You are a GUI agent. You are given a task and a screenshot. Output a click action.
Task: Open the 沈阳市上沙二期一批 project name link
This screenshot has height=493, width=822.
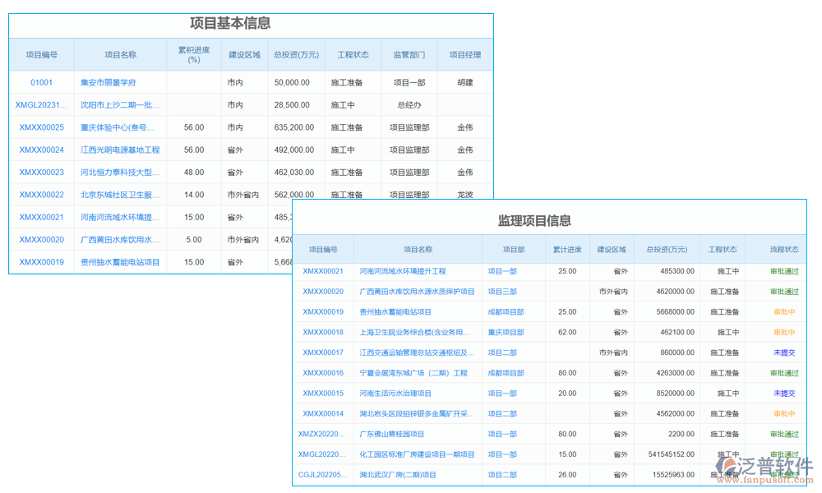pos(118,105)
